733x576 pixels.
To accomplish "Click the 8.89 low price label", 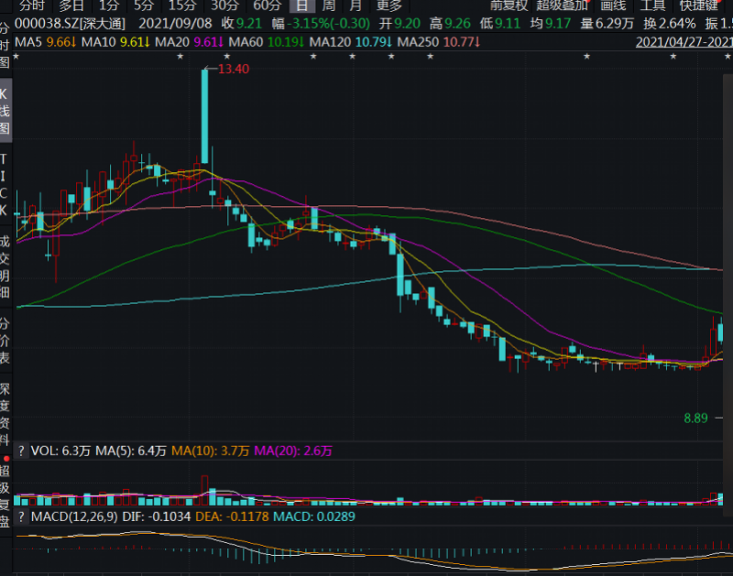I will 695,418.
